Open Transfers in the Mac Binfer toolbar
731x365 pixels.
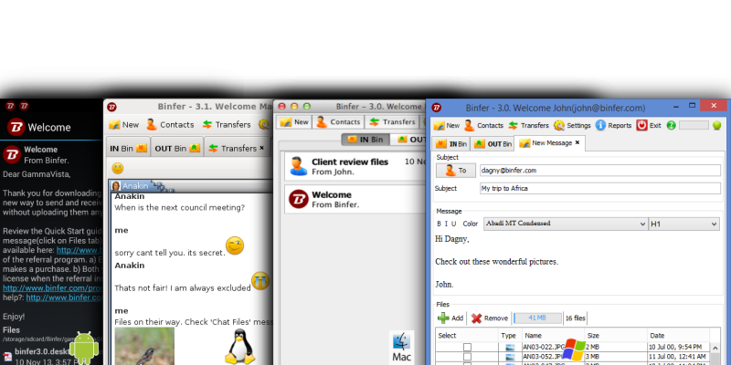click(392, 122)
